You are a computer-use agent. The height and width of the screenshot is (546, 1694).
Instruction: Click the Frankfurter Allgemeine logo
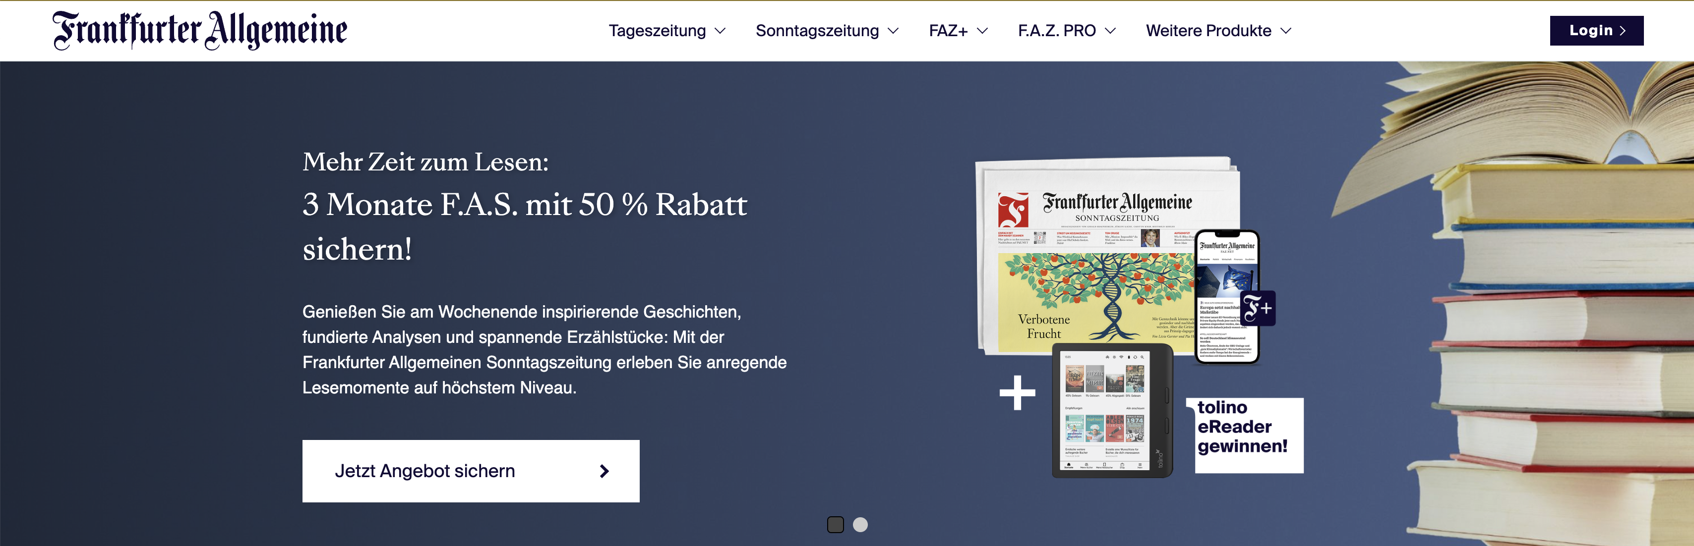tap(199, 30)
